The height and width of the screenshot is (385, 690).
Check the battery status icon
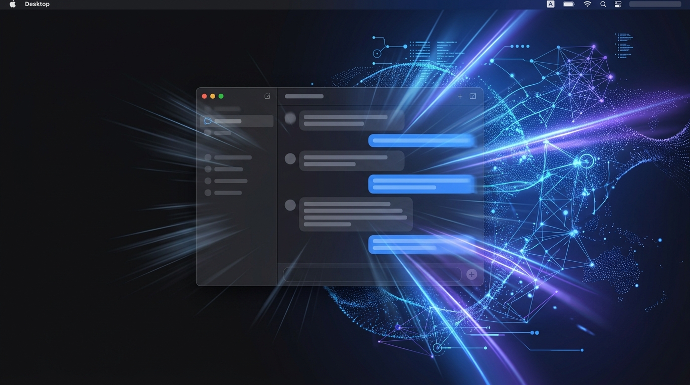coord(569,4)
